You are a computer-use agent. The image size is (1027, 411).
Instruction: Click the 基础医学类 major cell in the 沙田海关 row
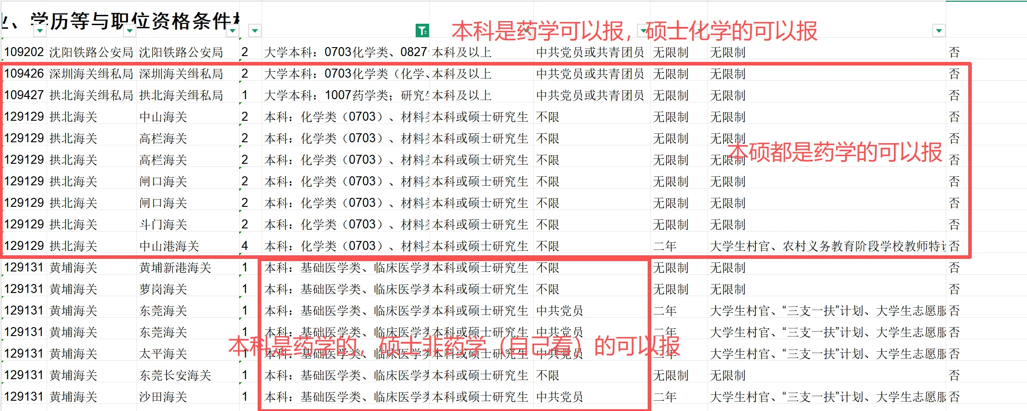(x=347, y=397)
